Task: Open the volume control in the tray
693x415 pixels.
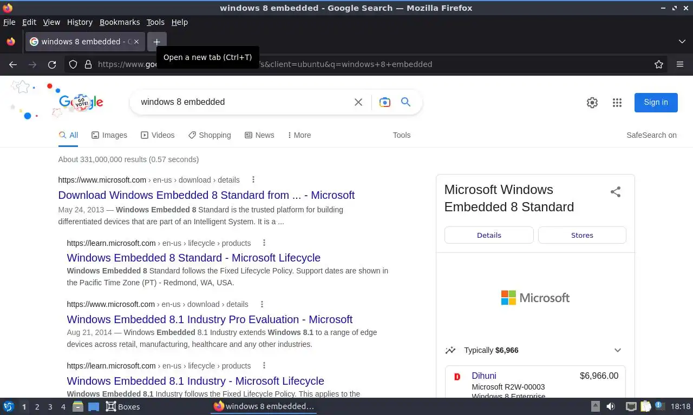Action: click(x=611, y=406)
